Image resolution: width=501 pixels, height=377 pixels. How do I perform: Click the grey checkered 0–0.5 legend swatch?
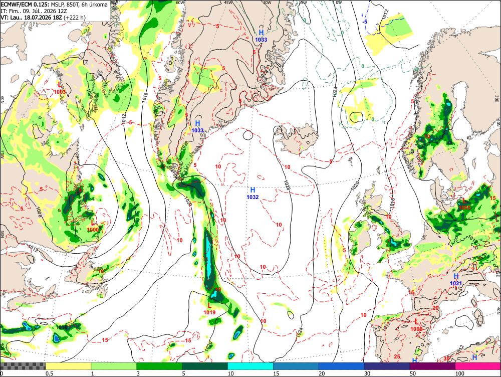23,366
